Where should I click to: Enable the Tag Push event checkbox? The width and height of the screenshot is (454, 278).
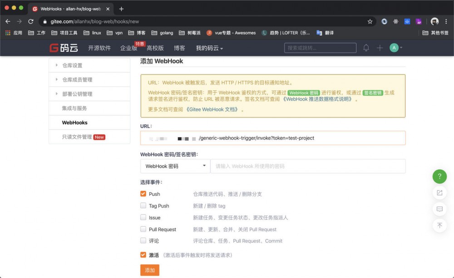coord(143,206)
